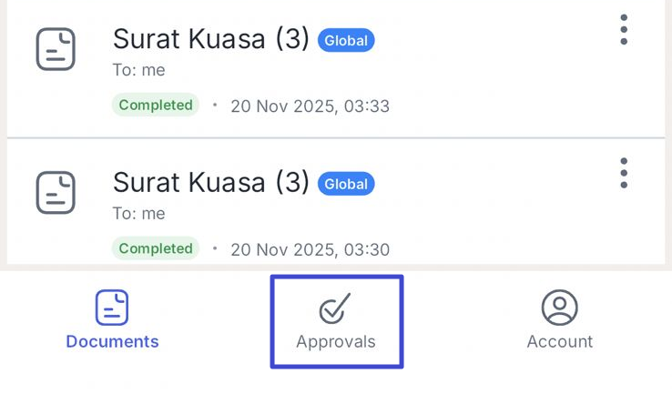
Task: Open the three-dot menu for the 03:33 document
Action: click(624, 30)
